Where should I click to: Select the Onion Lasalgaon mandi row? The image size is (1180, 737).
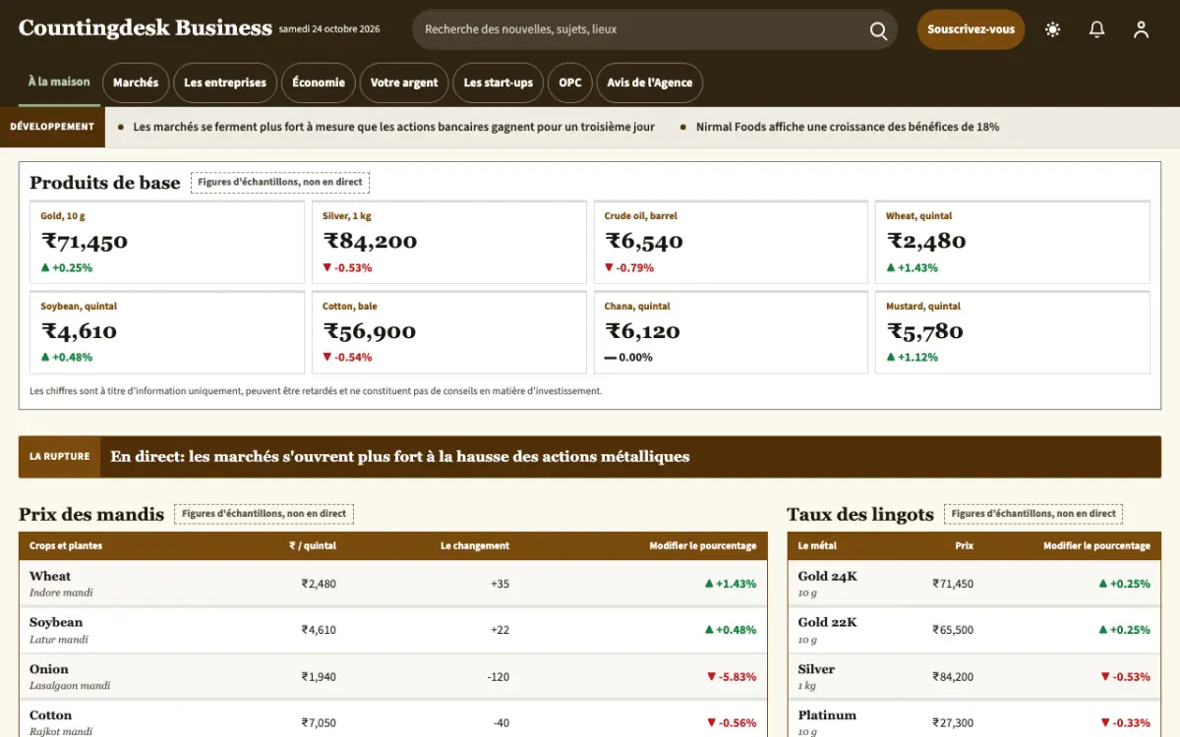[x=393, y=677]
